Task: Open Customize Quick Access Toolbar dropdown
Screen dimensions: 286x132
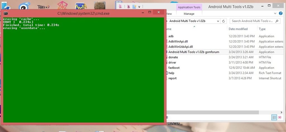Action: pos(139,6)
